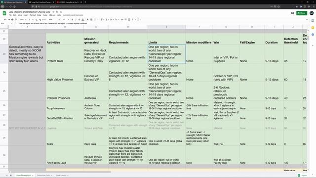Click the Share button
The height and width of the screenshot is (178, 316).
point(302,13)
